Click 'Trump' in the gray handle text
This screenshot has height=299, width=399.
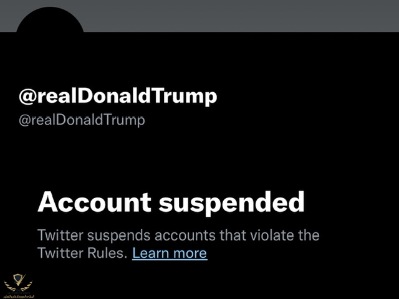pyautogui.click(x=125, y=120)
